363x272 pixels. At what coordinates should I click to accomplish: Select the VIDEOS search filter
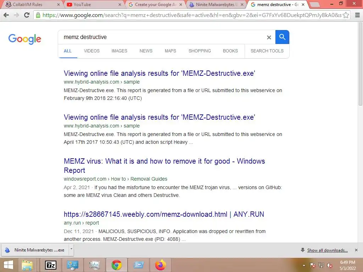(x=92, y=51)
